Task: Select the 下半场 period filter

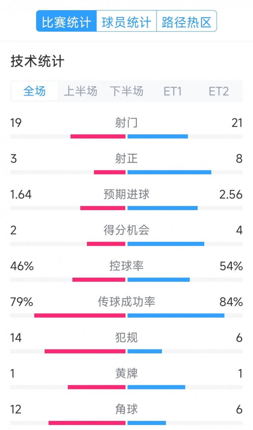Action: pyautogui.click(x=127, y=91)
